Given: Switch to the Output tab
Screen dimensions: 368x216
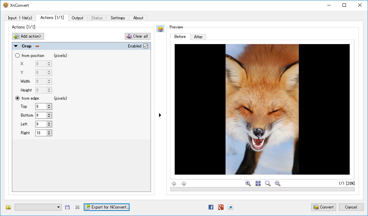Looking at the screenshot, I should point(77,18).
